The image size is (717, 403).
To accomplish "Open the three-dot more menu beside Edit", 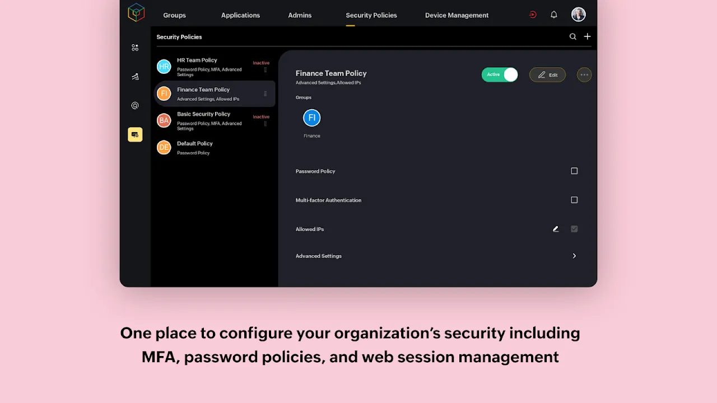I will pyautogui.click(x=584, y=74).
